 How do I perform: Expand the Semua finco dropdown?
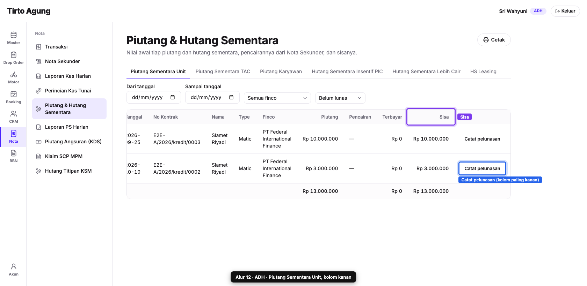pos(277,98)
